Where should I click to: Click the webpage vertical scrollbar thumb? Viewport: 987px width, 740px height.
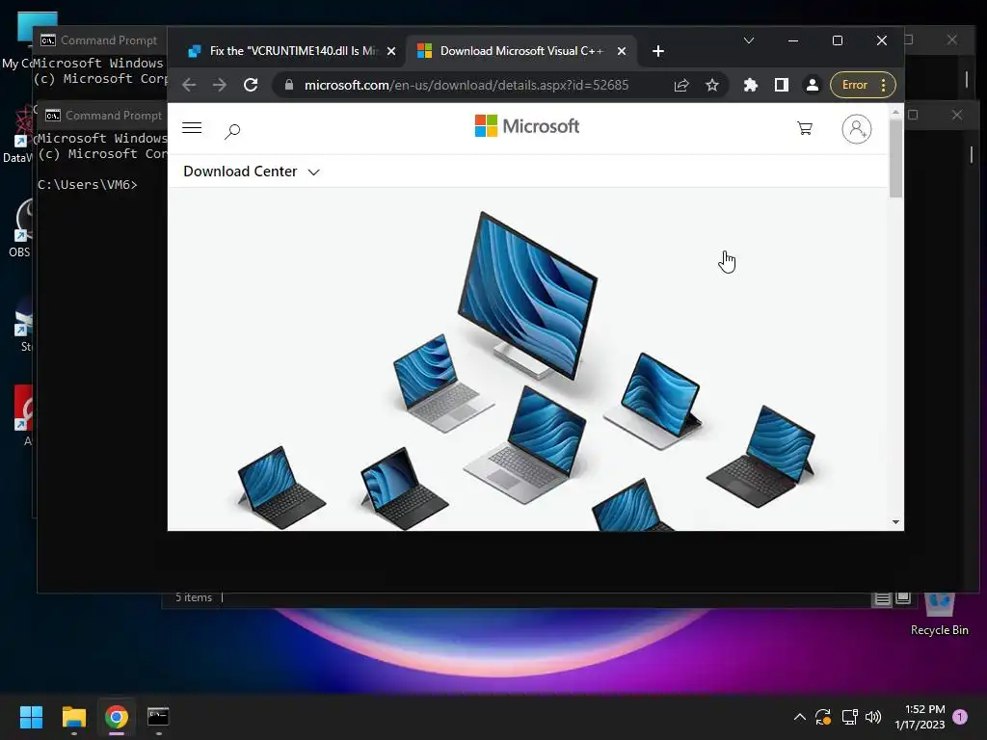point(895,157)
